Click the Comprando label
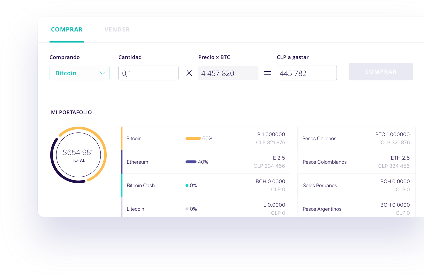 65,57
